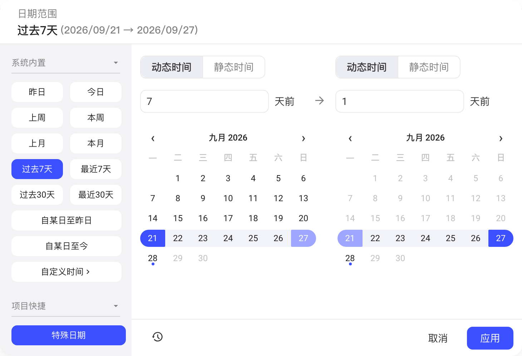Viewport: 522px width, 356px height.
Task: Choose the 今日 preset
Action: click(x=96, y=92)
